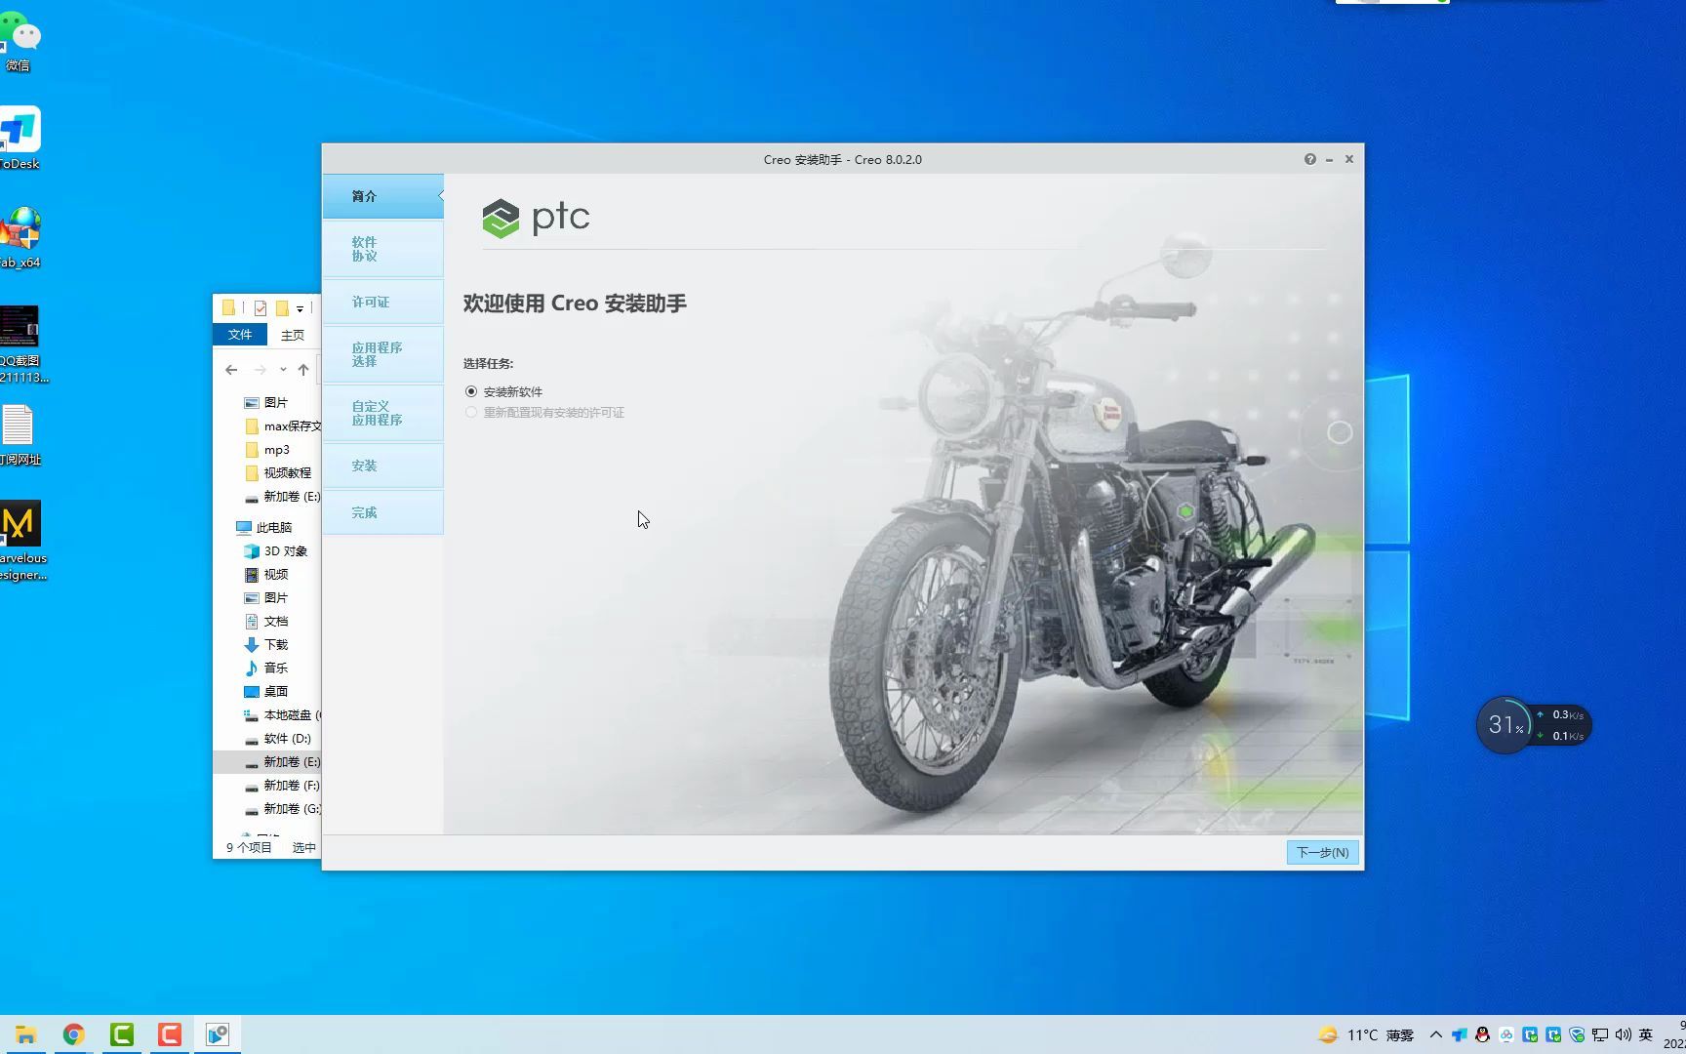Viewport: 1686px width, 1054px height.
Task: Open the 主页 tab in File Explorer
Action: pyautogui.click(x=293, y=335)
